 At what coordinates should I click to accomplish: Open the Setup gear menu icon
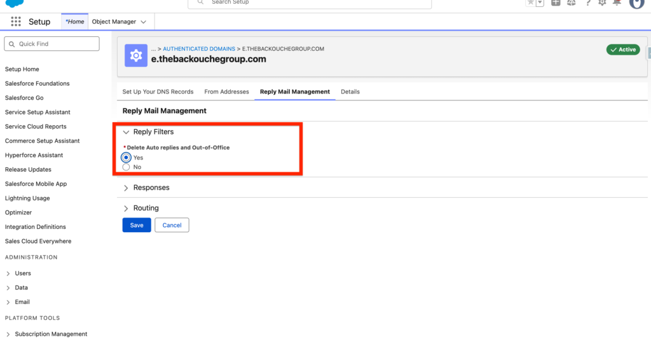tap(603, 3)
